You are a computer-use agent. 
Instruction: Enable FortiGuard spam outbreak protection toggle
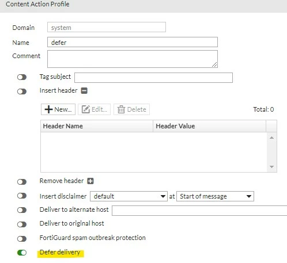coord(22,239)
